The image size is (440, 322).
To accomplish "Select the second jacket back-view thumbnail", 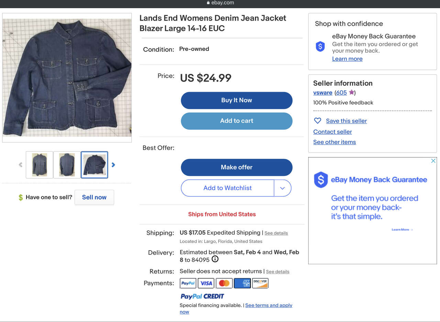I will [x=67, y=165].
